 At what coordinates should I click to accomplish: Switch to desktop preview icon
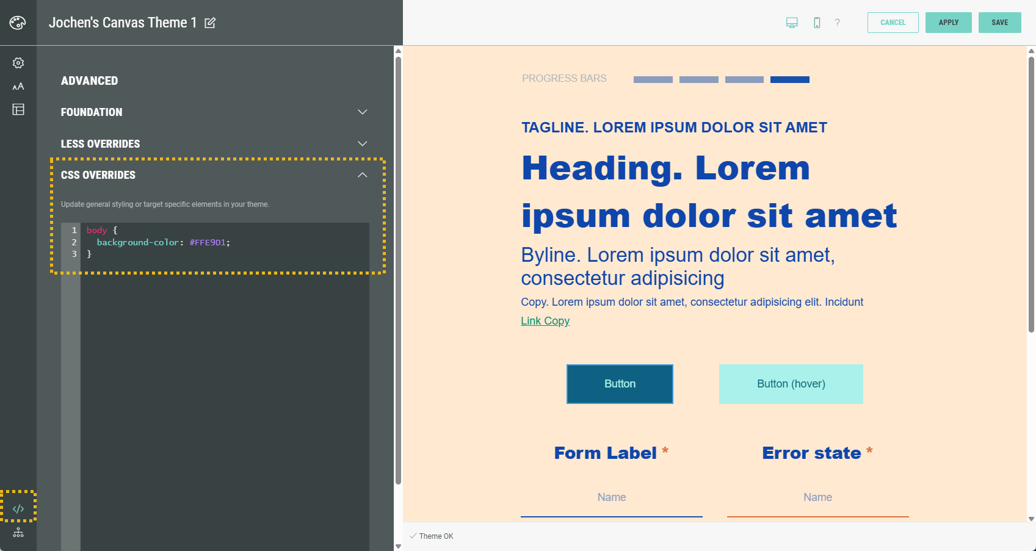click(x=792, y=23)
